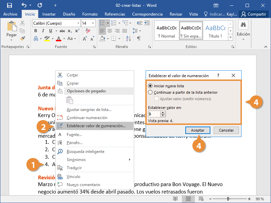Open the font size dropdown

coord(93,23)
